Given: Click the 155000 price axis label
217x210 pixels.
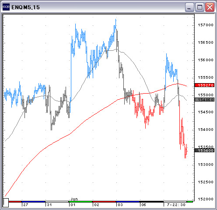Looking at the screenshot, I should click(206, 95).
